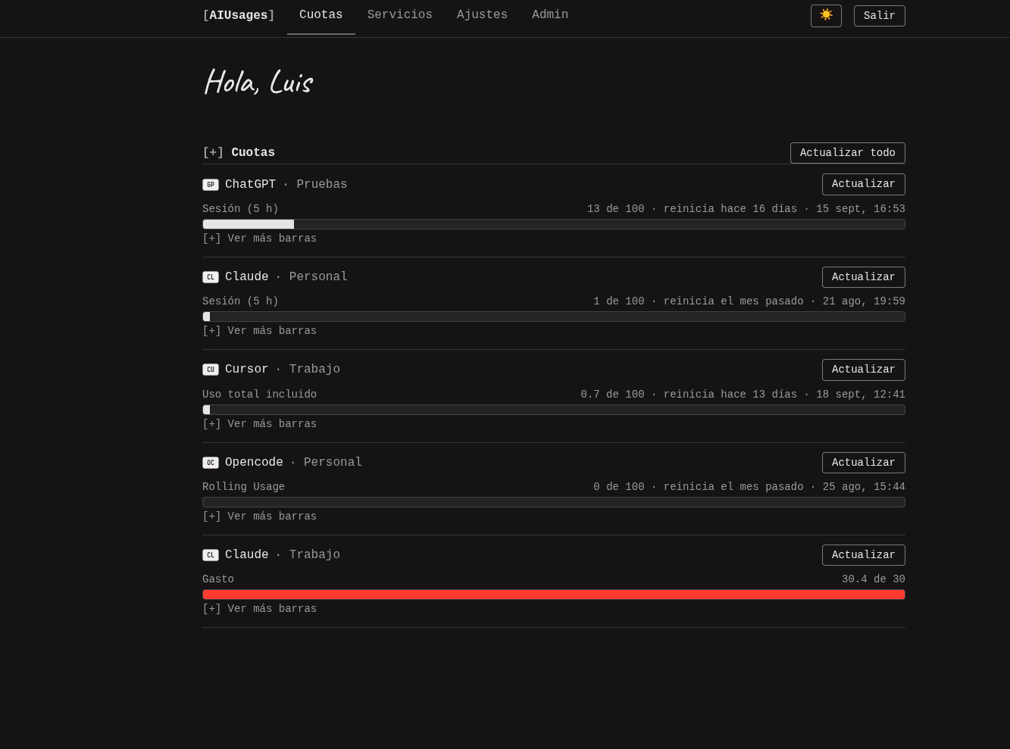Select the '0 de 100' Opencode reset text
The height and width of the screenshot is (749, 1010).
coord(749,487)
